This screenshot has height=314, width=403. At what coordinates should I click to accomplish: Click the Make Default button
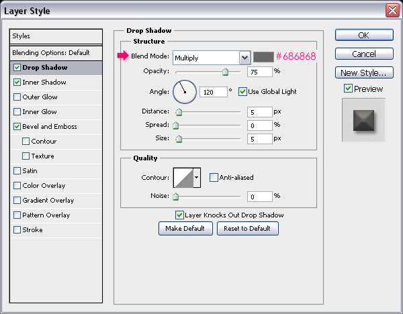click(186, 229)
